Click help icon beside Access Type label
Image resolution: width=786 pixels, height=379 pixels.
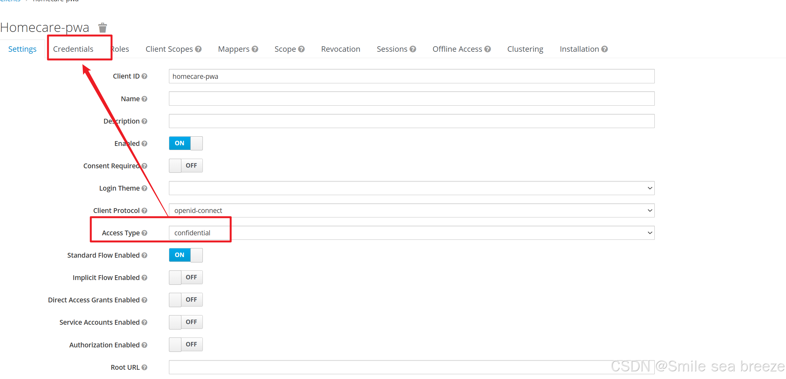click(x=144, y=233)
